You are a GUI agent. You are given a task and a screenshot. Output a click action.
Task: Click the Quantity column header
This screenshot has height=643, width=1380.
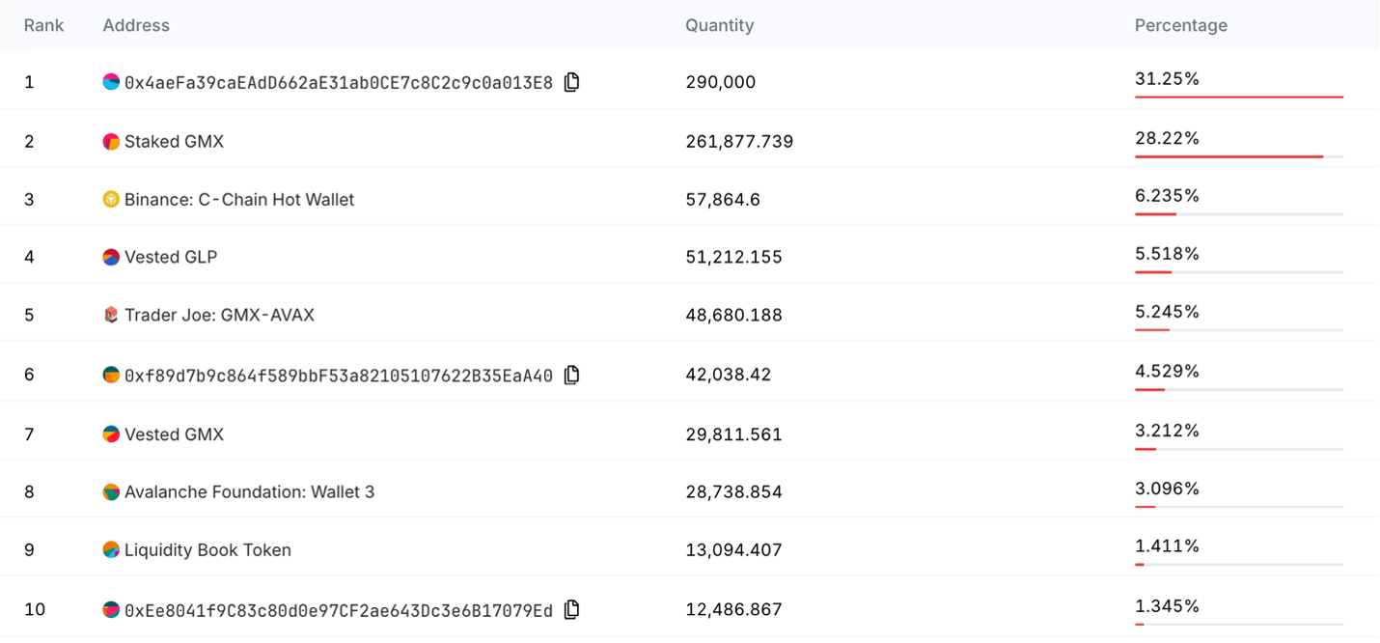tap(719, 25)
